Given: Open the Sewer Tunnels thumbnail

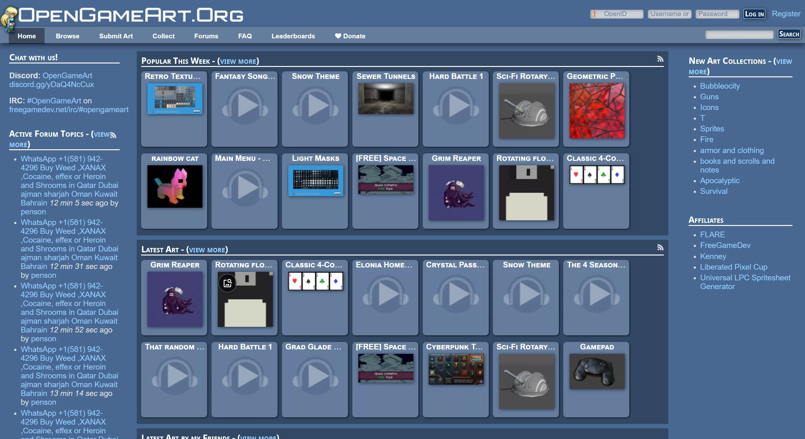Looking at the screenshot, I should click(x=386, y=98).
